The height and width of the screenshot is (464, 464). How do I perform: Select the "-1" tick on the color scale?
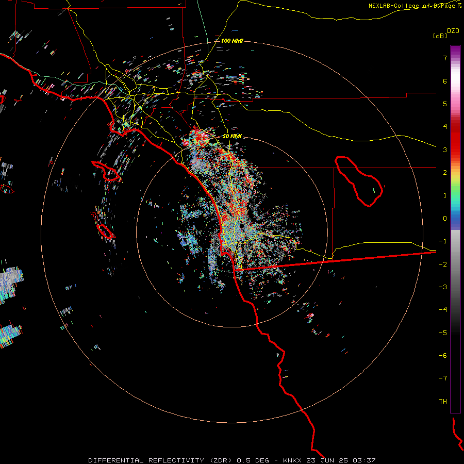(x=443, y=241)
